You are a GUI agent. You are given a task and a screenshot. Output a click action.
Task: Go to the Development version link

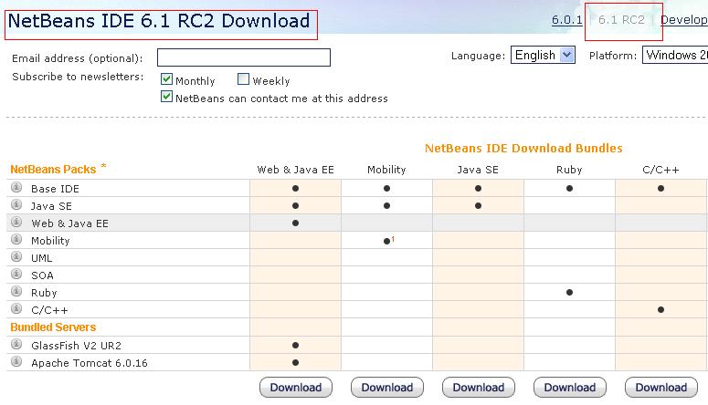[684, 20]
